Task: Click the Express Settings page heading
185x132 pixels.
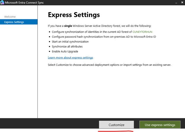Action: pos(74,15)
